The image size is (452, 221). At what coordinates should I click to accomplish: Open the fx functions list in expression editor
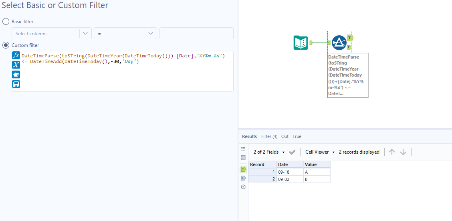pos(16,55)
